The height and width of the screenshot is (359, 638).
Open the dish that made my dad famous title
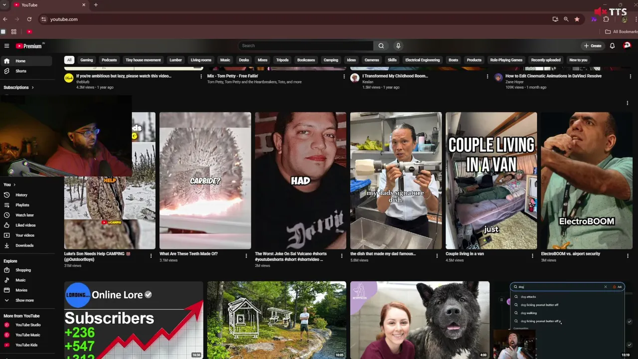tap(383, 254)
